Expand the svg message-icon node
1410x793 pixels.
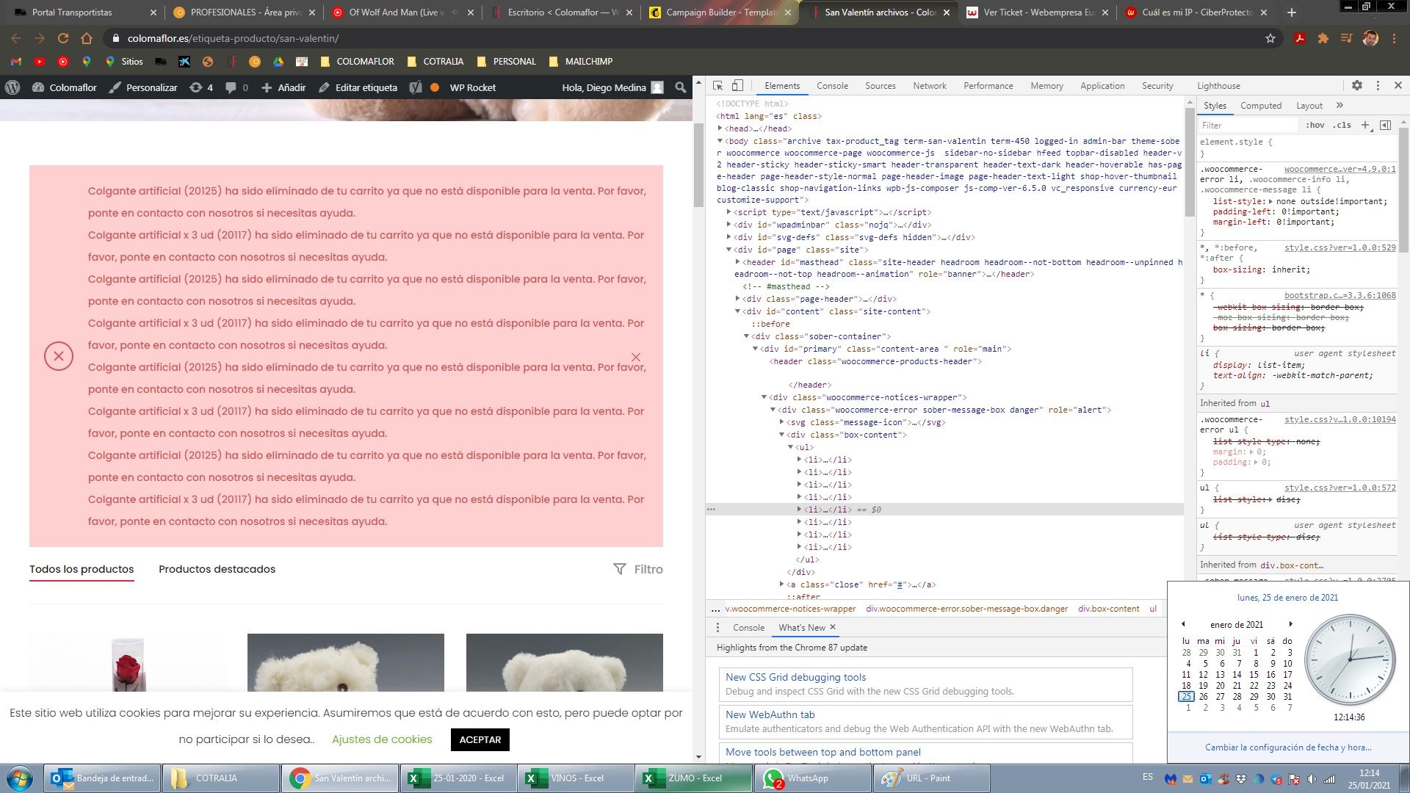[x=781, y=422]
